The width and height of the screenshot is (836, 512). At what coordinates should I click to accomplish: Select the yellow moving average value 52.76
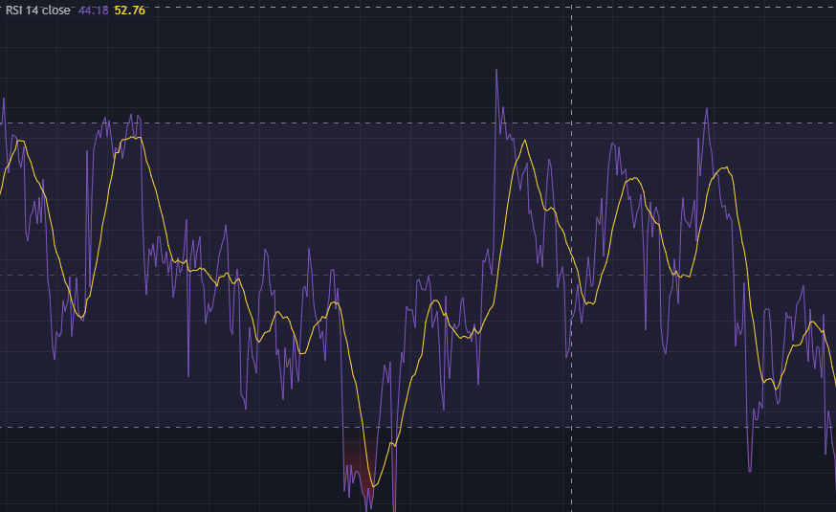[x=130, y=11]
